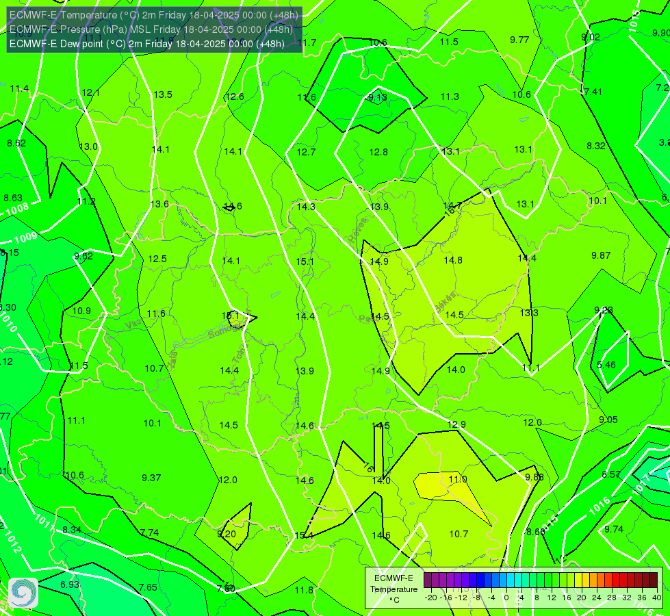
Task: Click the 13.0 grid value
Action: point(88,146)
